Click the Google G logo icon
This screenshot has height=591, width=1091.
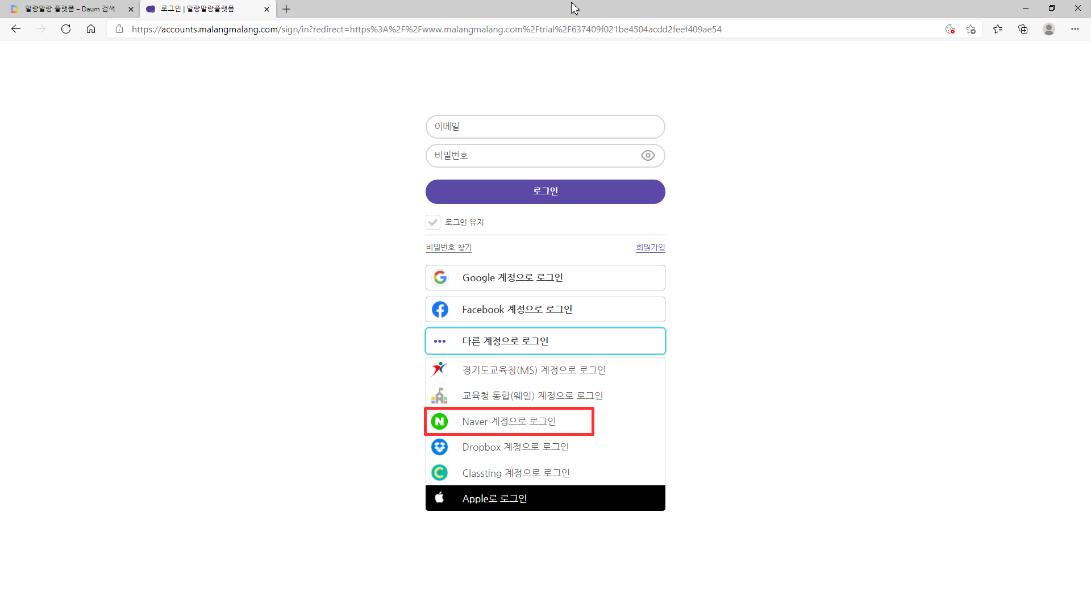[440, 277]
